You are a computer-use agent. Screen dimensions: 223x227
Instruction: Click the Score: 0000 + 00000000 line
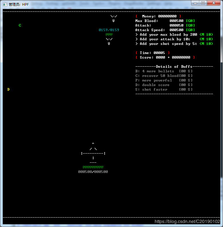(x=165, y=57)
